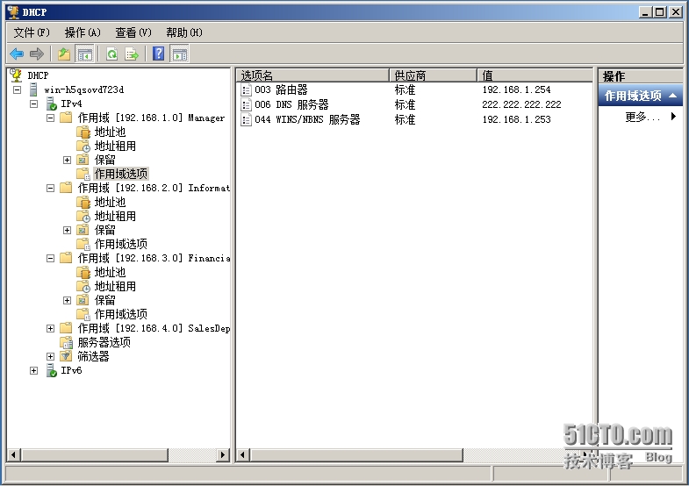Expand 保留 under the 192.168.3.0 scope
Viewport: 689px width, 486px height.
[x=68, y=301]
